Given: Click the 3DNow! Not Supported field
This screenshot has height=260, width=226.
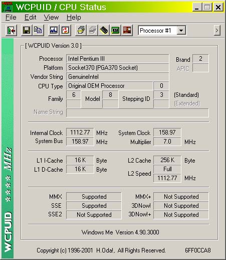Looking at the screenshot, I should point(181,206).
